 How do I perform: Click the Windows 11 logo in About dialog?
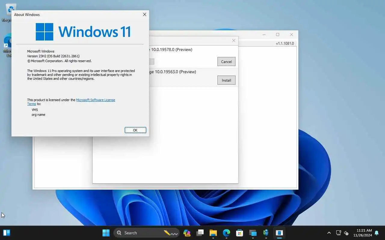pyautogui.click(x=83, y=32)
